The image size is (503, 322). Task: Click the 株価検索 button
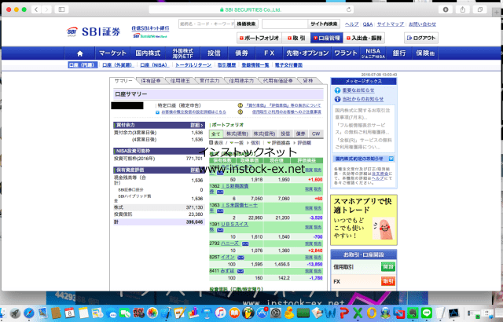[246, 24]
